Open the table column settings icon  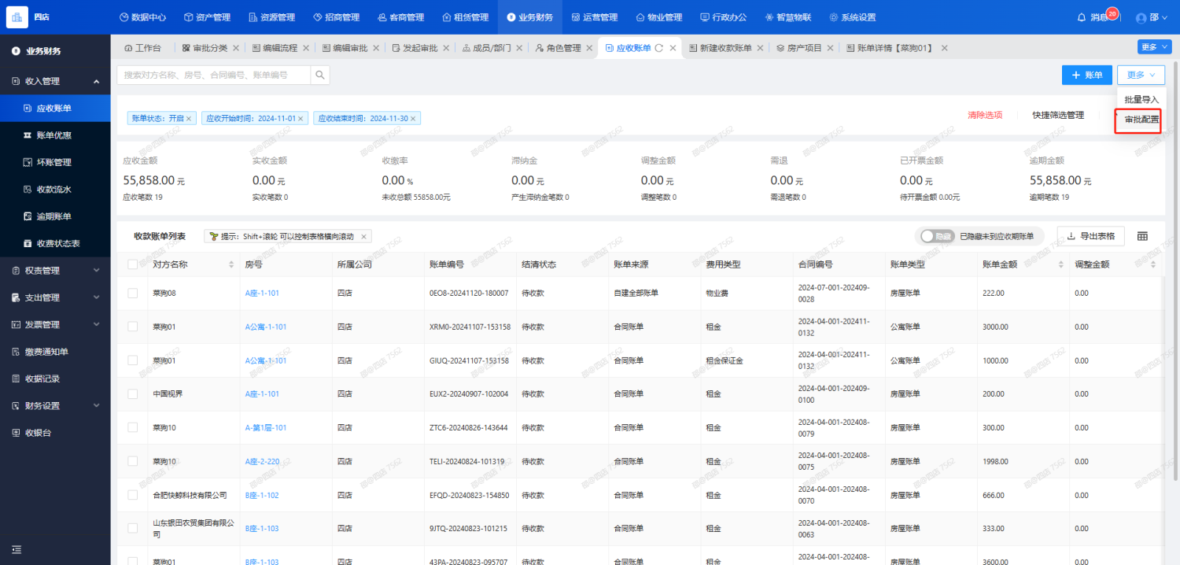tap(1142, 236)
